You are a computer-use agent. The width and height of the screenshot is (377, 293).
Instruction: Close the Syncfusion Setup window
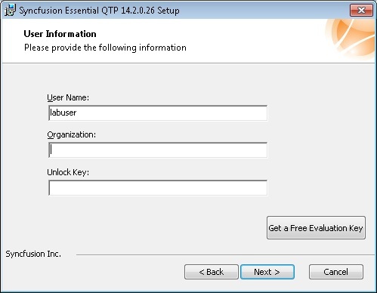point(361,11)
